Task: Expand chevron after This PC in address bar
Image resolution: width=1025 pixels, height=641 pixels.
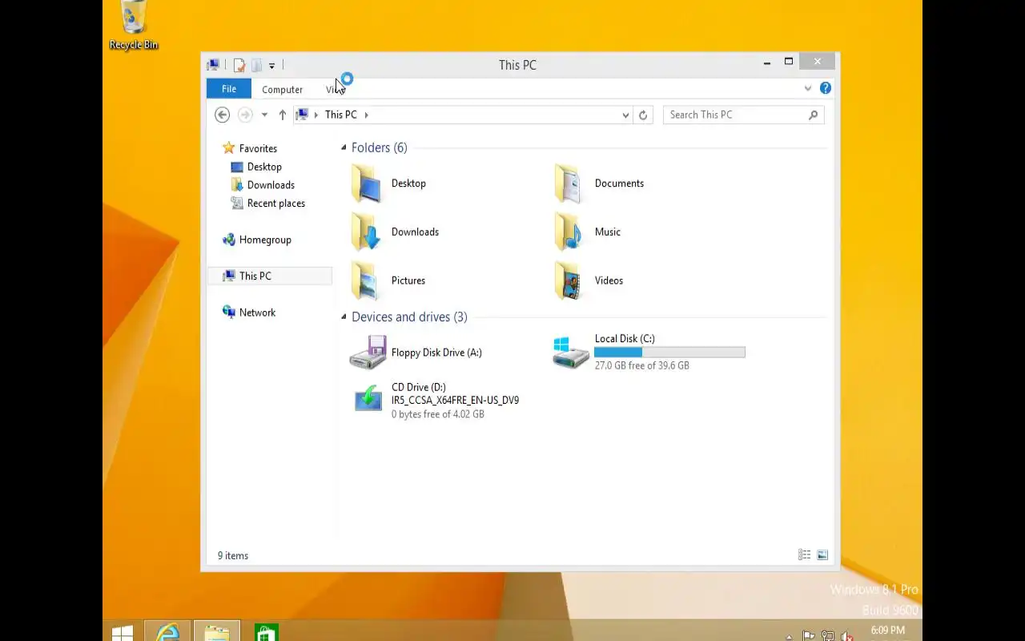Action: (367, 115)
